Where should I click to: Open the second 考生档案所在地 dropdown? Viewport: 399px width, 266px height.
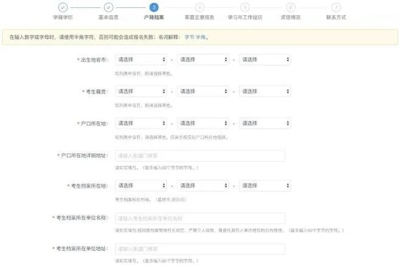tap(203, 186)
